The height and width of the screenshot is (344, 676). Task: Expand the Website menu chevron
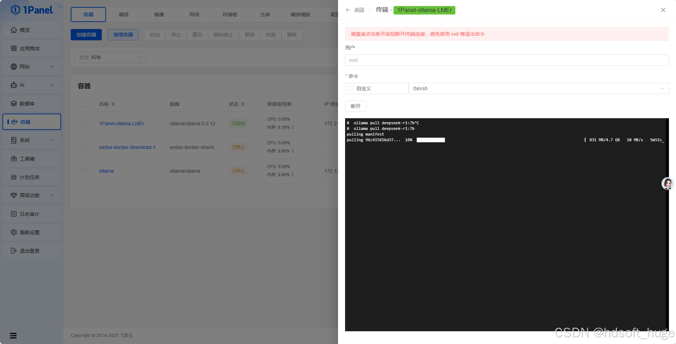pyautogui.click(x=52, y=67)
